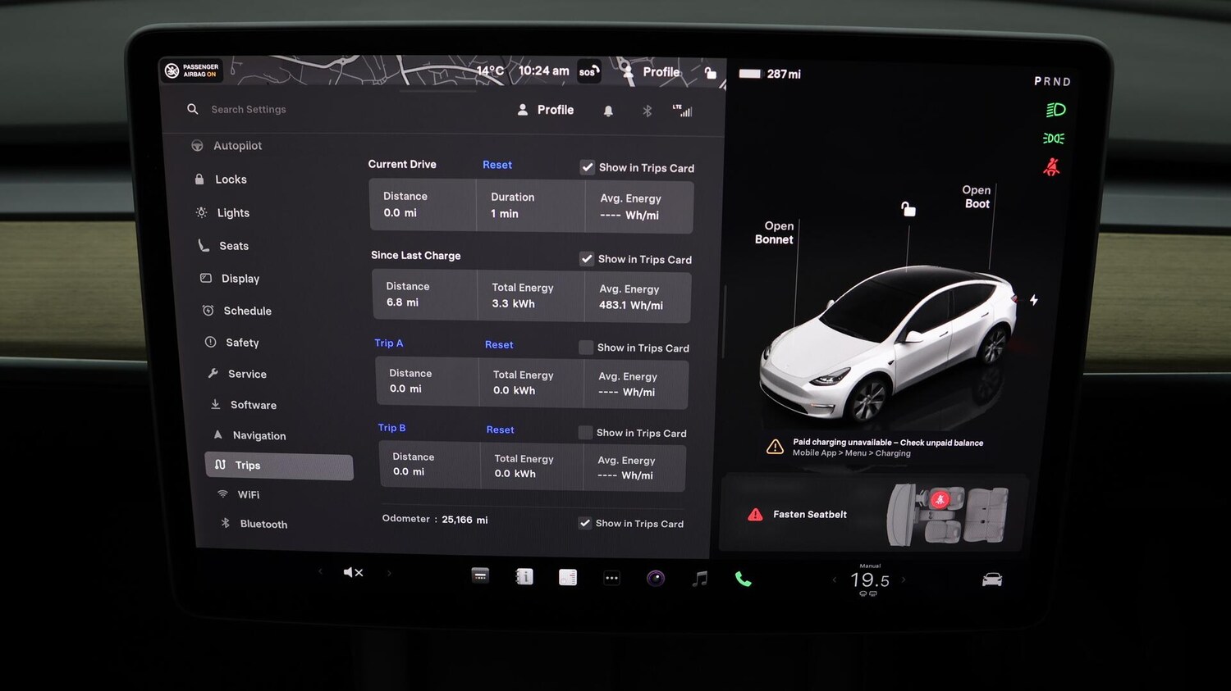Image resolution: width=1231 pixels, height=691 pixels.
Task: Tap the 10:24 am clock in status bar
Action: pyautogui.click(x=543, y=71)
